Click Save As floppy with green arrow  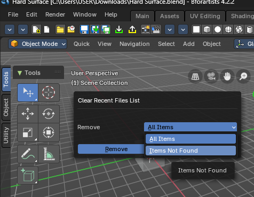point(95,29)
